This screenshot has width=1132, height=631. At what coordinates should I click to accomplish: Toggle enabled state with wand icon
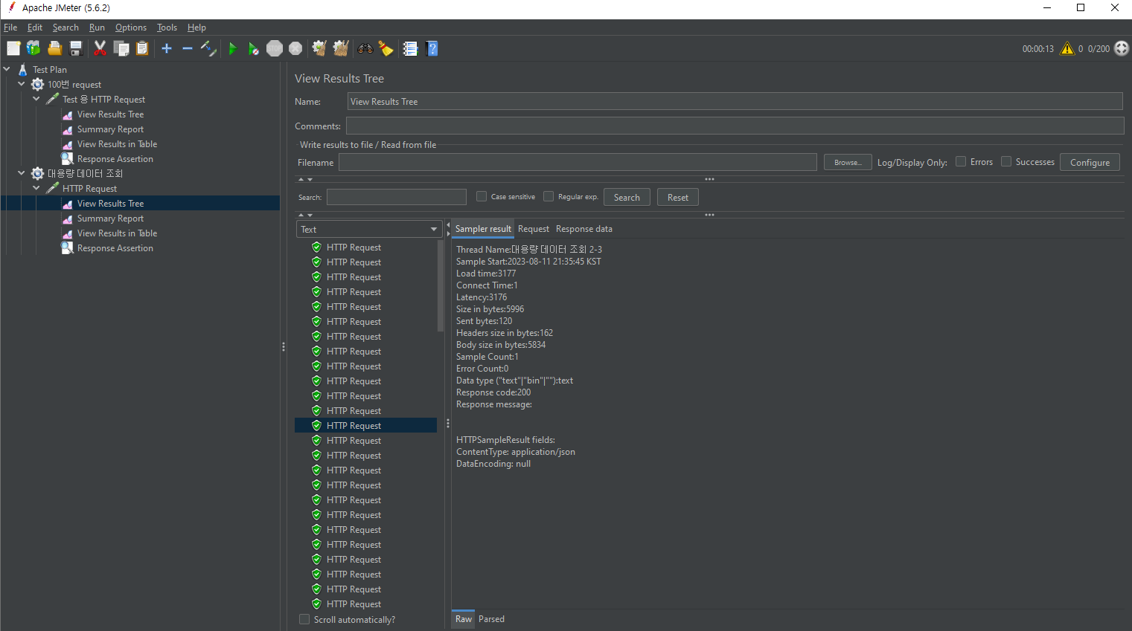pyautogui.click(x=208, y=48)
